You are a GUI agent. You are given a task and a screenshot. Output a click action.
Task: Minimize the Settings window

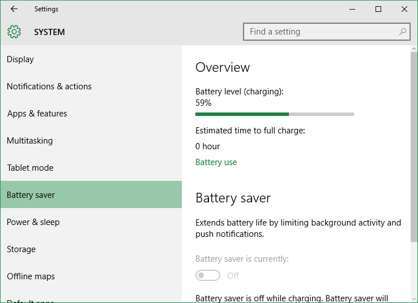pyautogui.click(x=352, y=9)
